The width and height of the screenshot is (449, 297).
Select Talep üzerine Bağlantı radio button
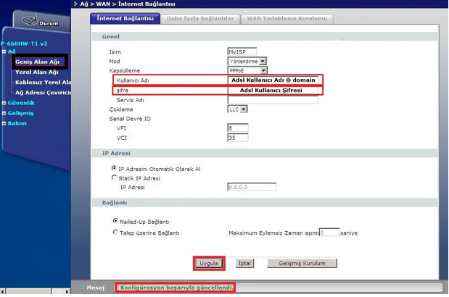[115, 232]
